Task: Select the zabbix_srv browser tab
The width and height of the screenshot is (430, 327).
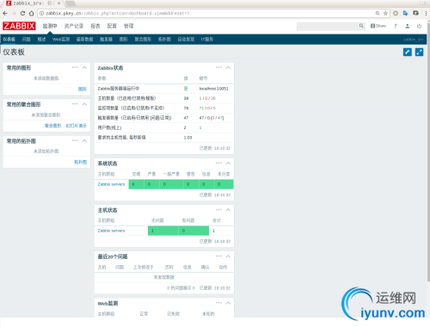Action: [33, 3]
